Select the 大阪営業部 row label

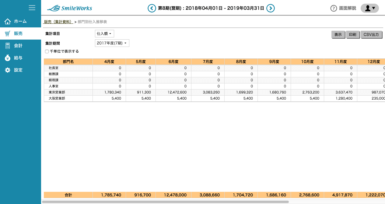click(57, 99)
